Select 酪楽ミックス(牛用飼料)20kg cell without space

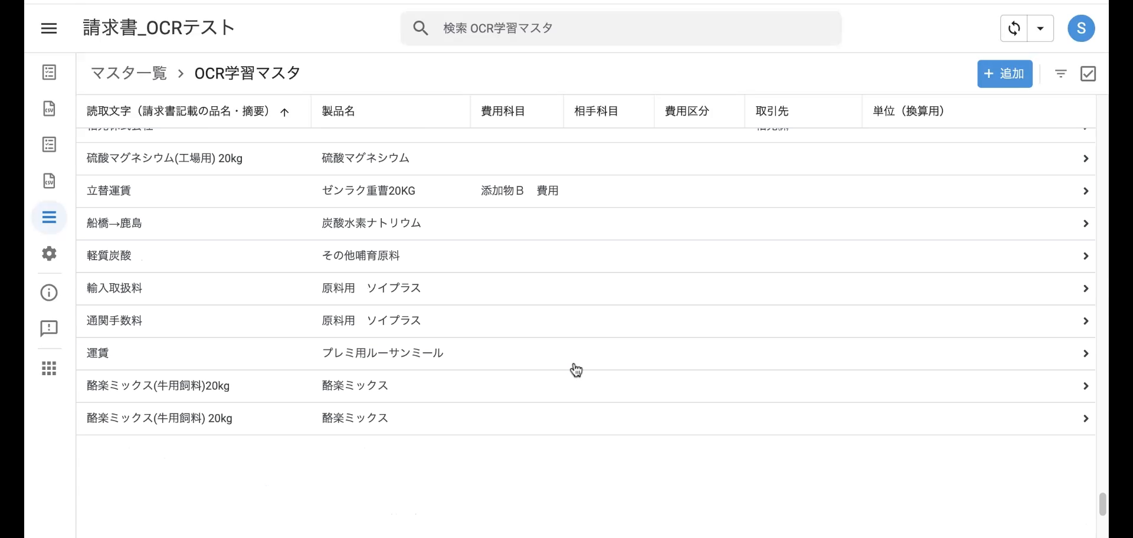158,385
